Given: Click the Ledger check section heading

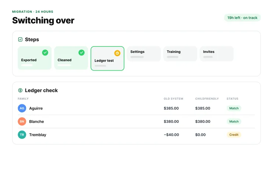Looking at the screenshot, I should (41, 90).
